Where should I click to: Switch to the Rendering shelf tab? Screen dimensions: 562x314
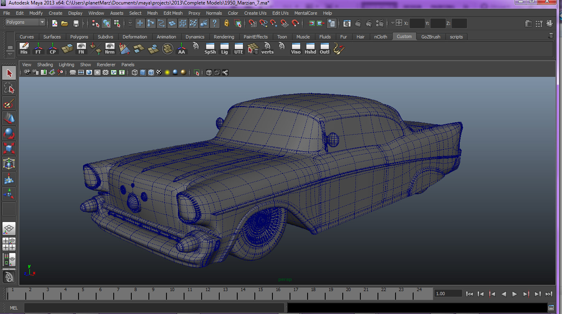coord(224,37)
